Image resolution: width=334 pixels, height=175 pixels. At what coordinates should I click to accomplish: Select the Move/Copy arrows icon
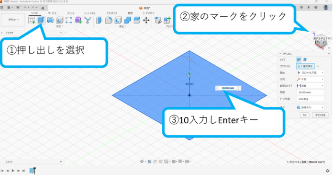tap(146, 20)
